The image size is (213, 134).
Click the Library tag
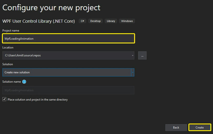point(111,21)
